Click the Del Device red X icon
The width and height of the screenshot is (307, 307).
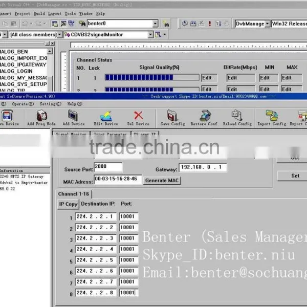click(138, 116)
